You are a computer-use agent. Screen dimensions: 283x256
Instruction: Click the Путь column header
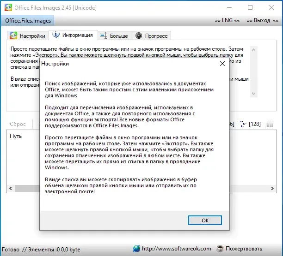coord(16,136)
